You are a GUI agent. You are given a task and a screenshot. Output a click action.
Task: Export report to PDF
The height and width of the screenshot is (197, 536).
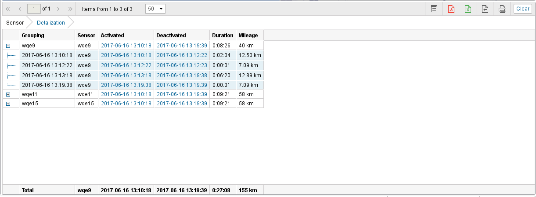(451, 9)
